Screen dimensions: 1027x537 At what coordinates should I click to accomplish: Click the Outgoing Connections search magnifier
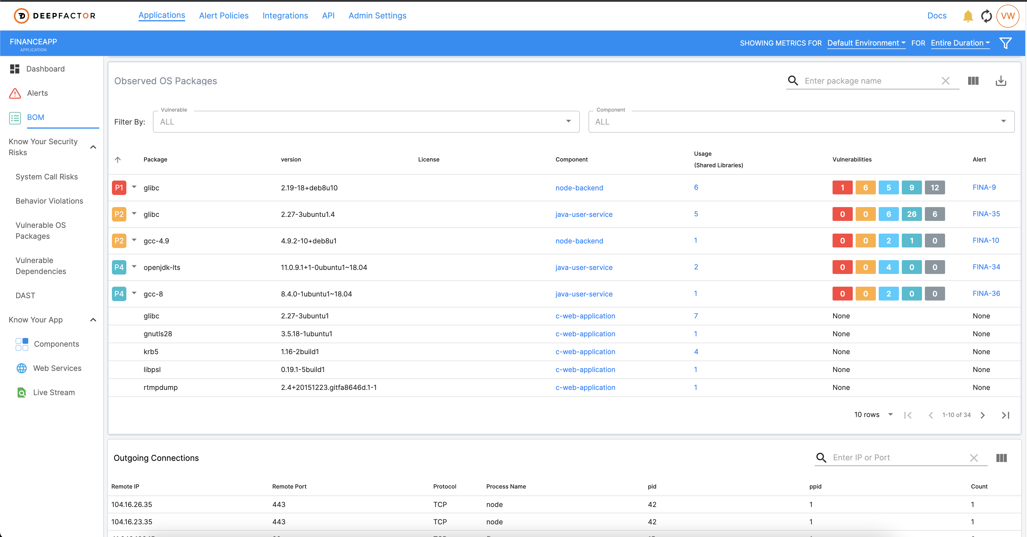[821, 458]
